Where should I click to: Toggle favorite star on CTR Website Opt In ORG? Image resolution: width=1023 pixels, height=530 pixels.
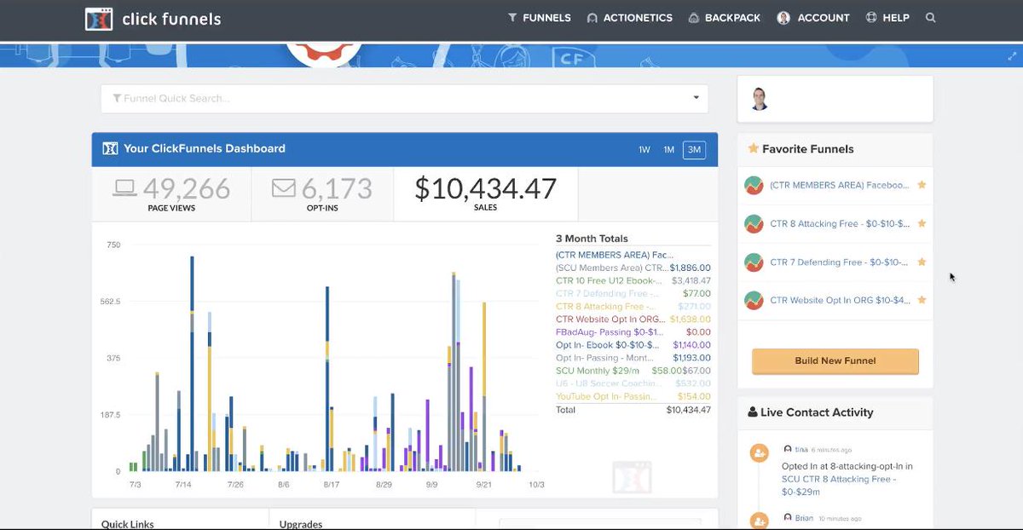922,300
